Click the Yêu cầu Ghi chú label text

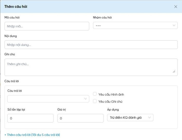[x=110, y=101]
